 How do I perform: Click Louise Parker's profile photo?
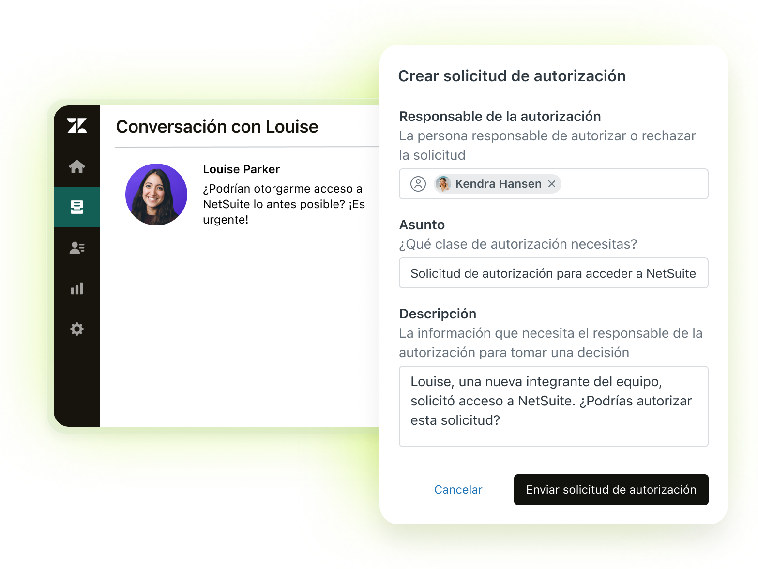[x=156, y=195]
